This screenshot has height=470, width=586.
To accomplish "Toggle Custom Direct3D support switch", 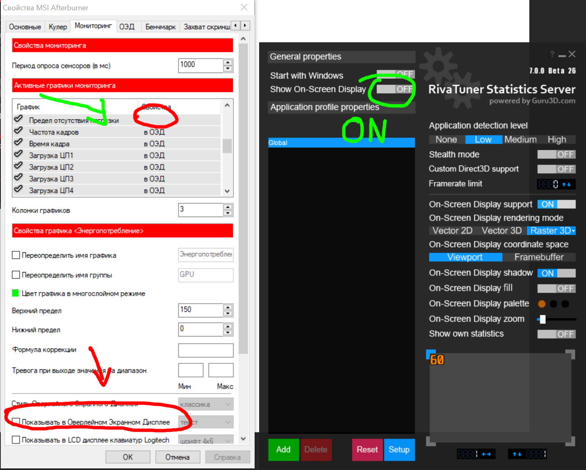I will [556, 169].
